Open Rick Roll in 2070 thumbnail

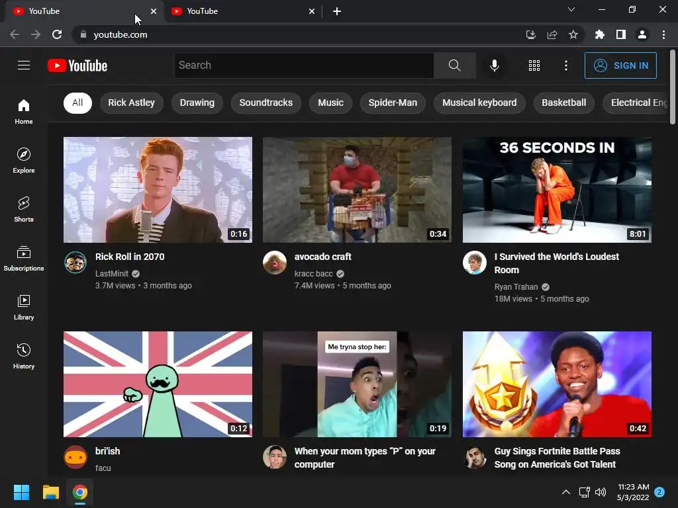158,190
